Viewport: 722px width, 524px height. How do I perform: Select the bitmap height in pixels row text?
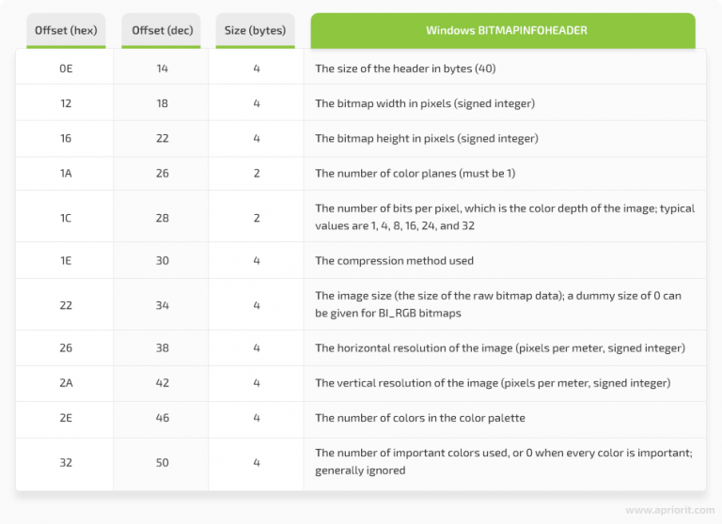(x=426, y=138)
